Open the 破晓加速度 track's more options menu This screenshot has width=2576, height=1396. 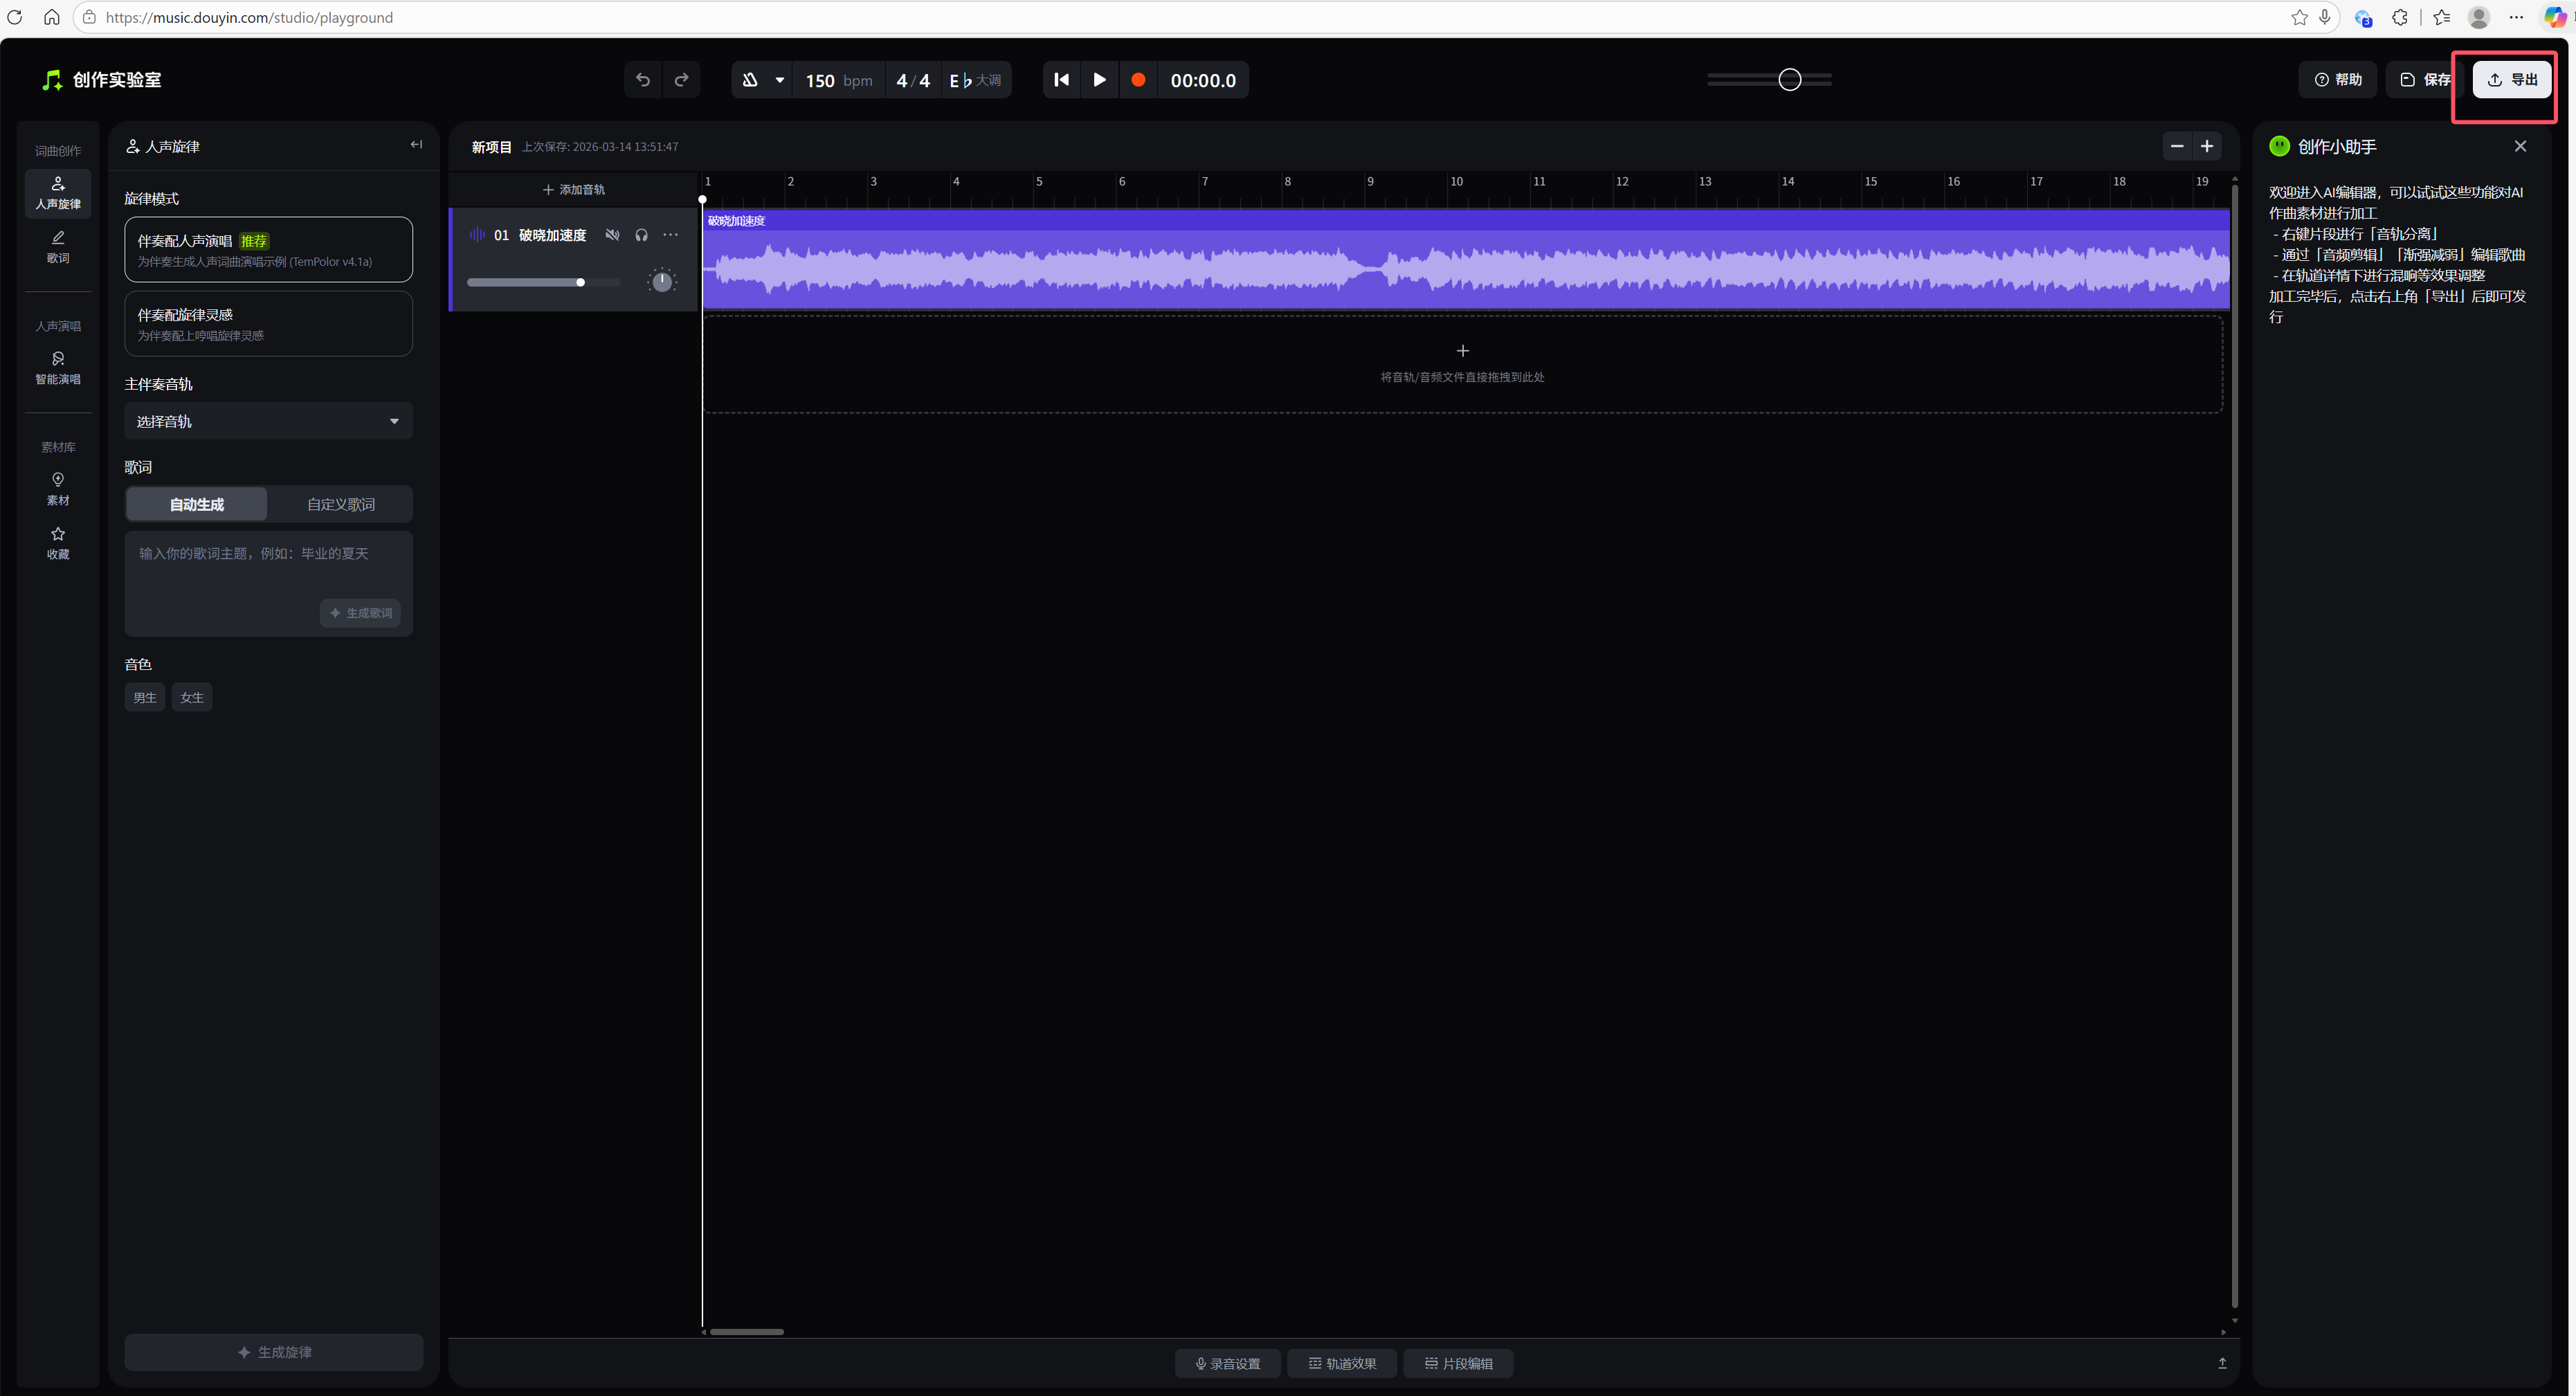click(x=671, y=235)
